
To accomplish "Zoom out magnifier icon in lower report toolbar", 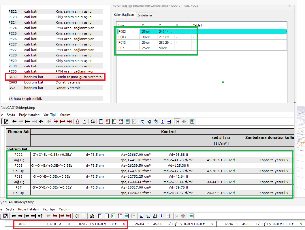I will point(148,216).
